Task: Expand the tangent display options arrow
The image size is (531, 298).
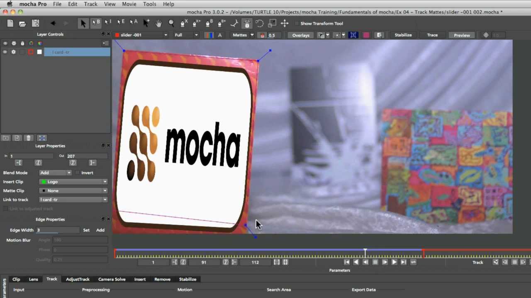Action: point(343,35)
